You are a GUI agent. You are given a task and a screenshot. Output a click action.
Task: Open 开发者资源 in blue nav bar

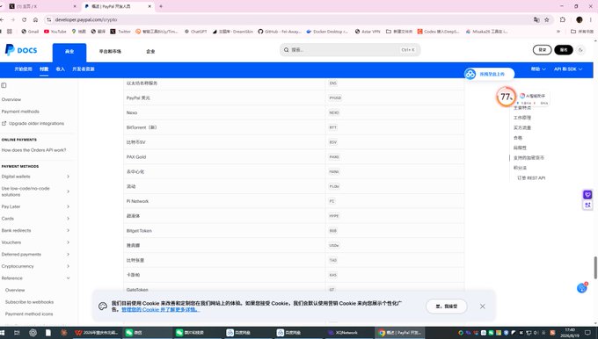(x=84, y=69)
